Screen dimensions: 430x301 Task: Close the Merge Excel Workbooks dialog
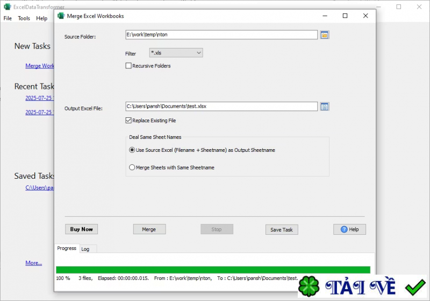pos(365,16)
